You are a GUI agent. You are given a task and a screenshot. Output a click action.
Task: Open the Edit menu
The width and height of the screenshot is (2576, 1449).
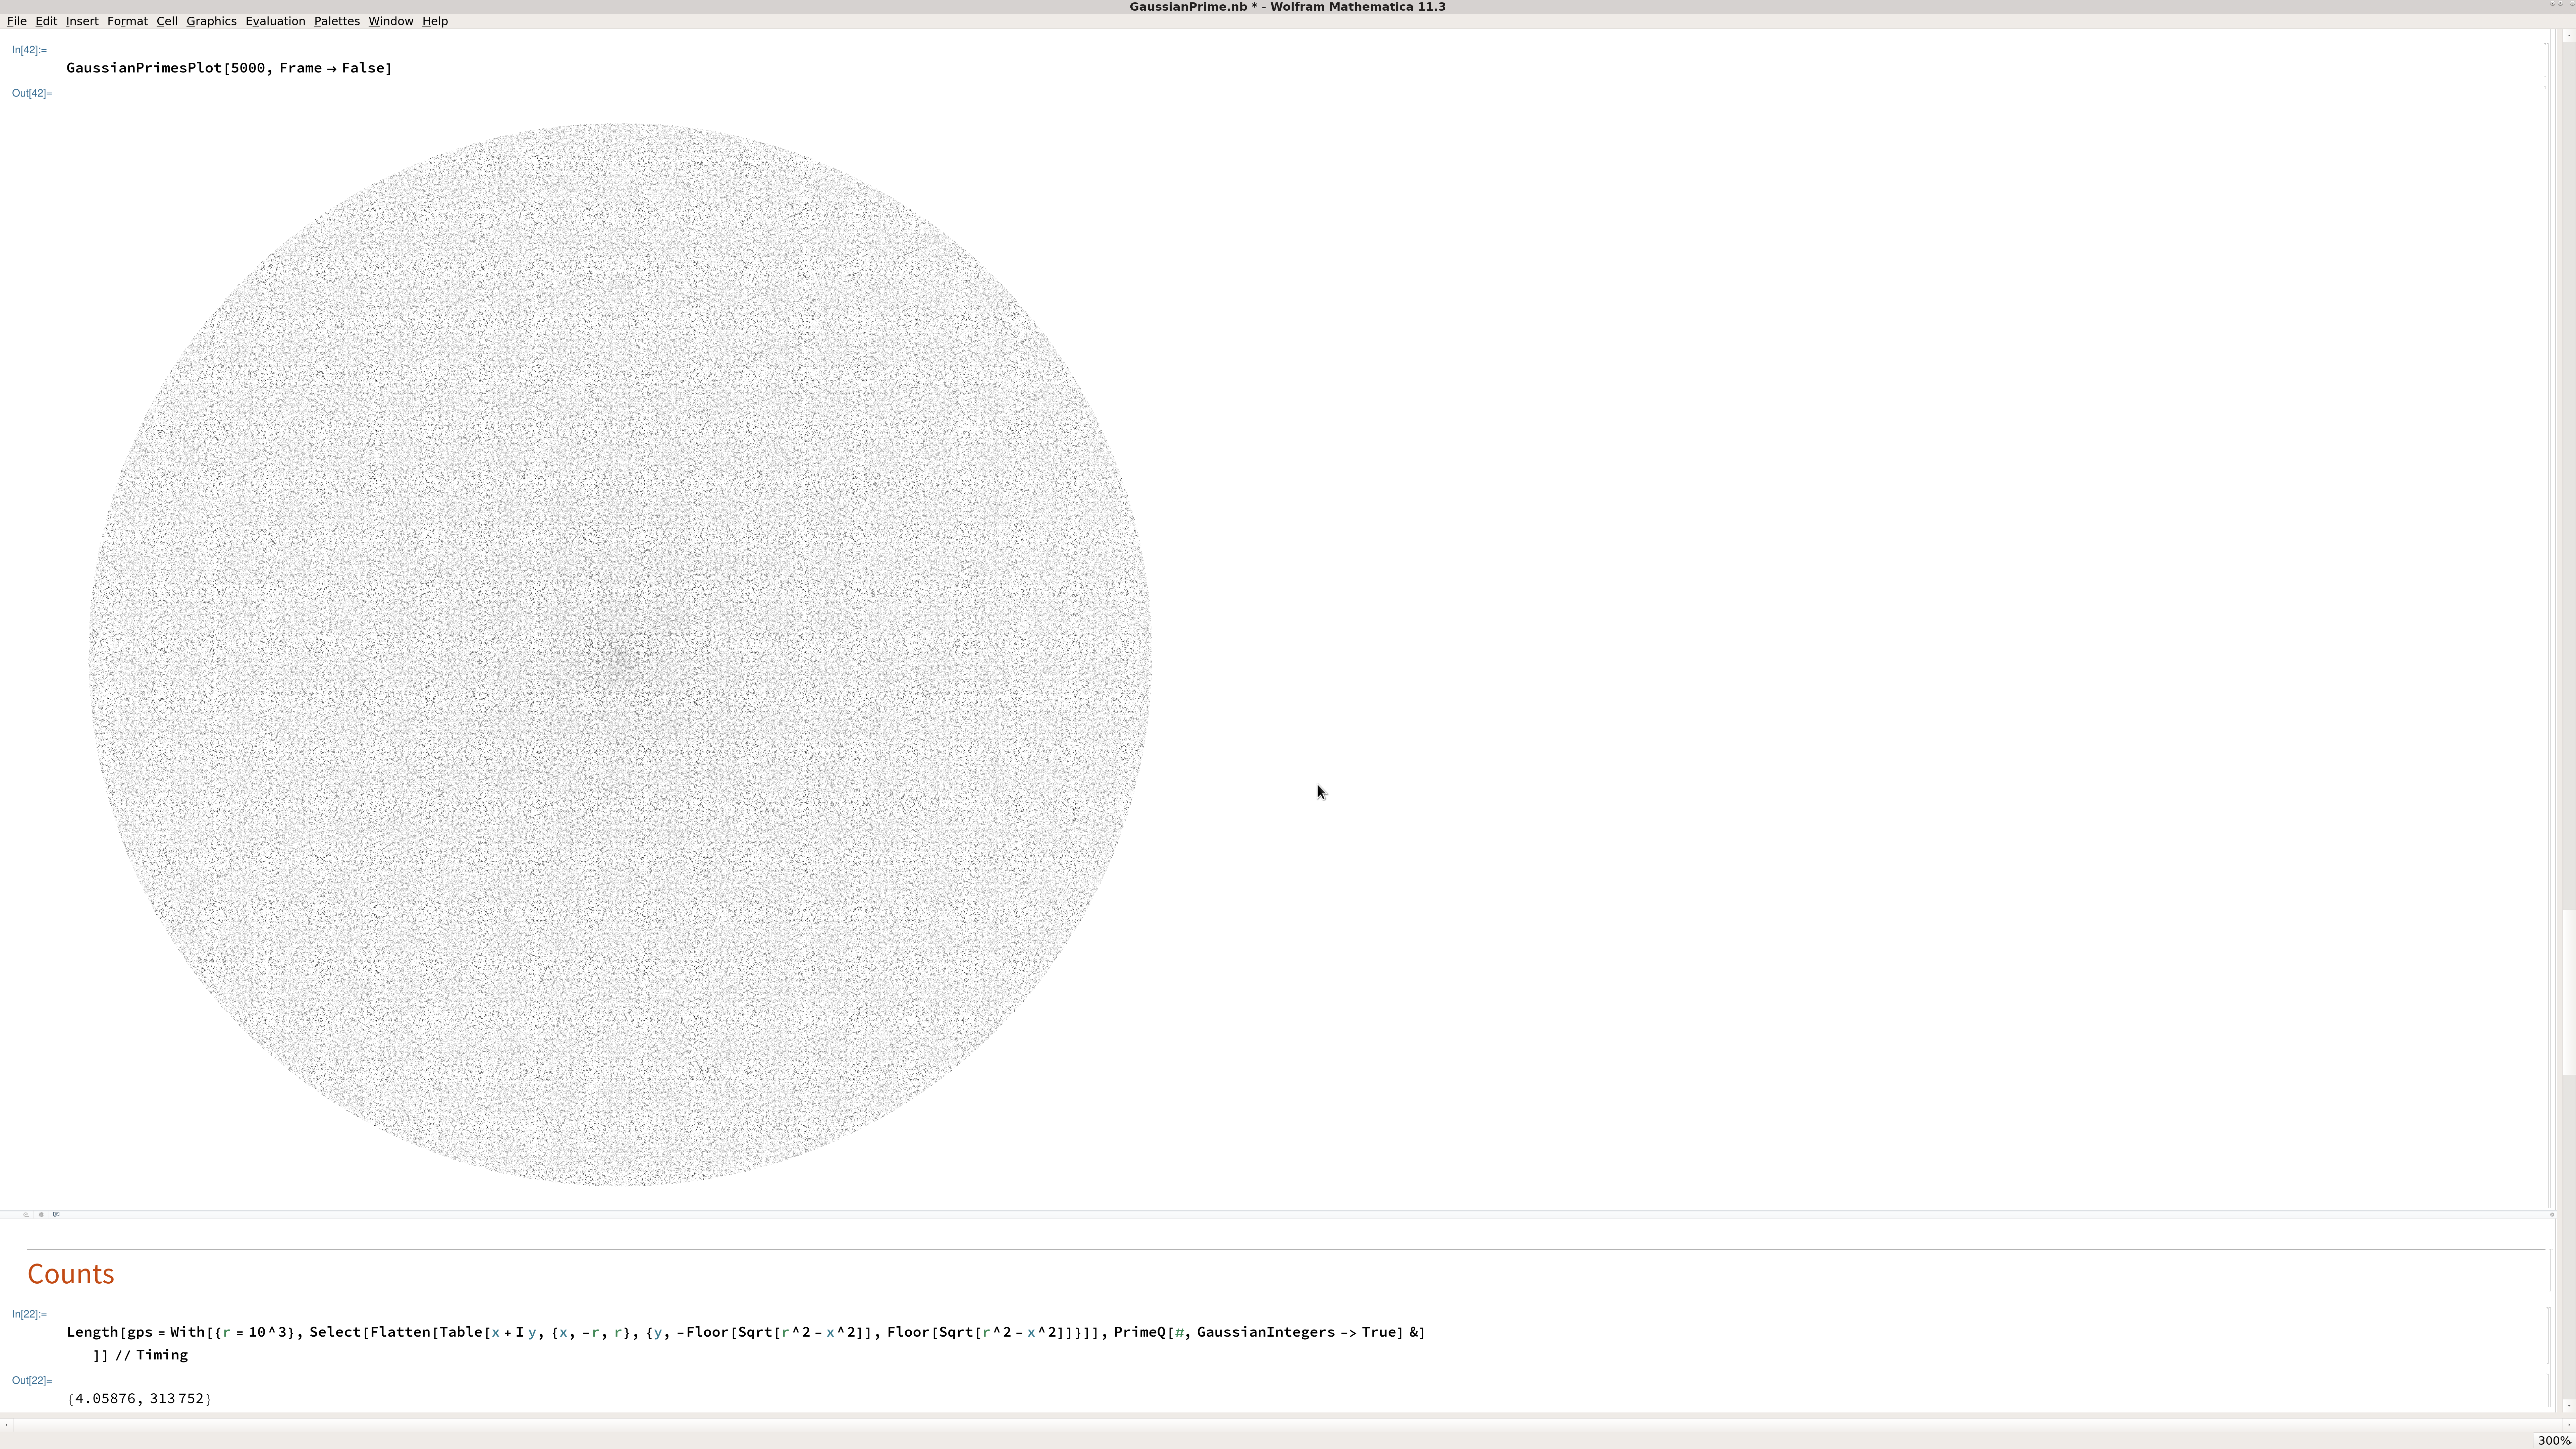click(46, 21)
